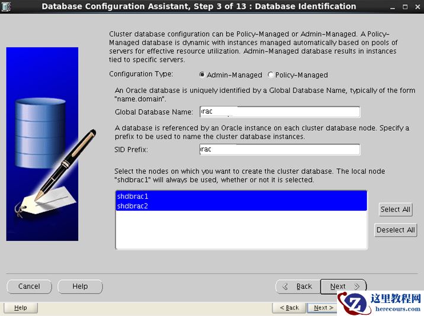Viewport: 424px width, 316px height.
Task: Go Back in the Database Configuration Assistant
Action: coord(298,286)
